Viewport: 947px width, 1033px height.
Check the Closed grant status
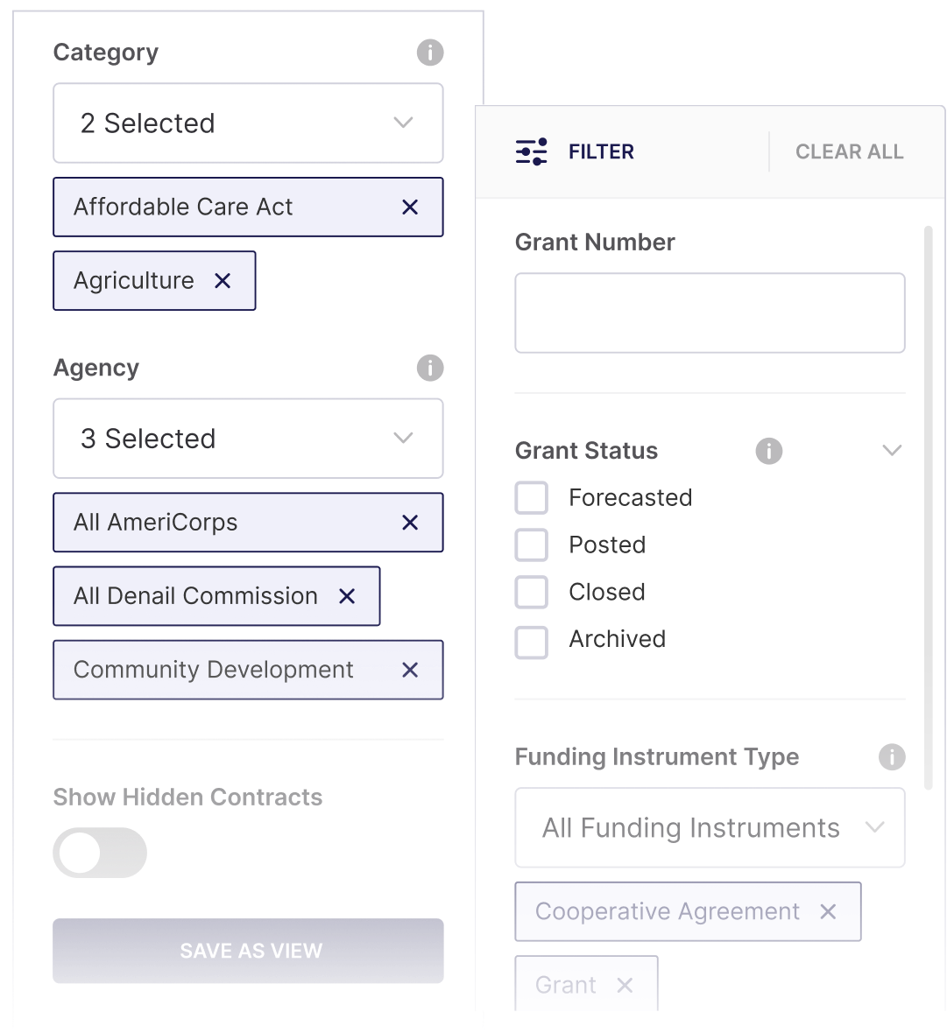[x=531, y=592]
